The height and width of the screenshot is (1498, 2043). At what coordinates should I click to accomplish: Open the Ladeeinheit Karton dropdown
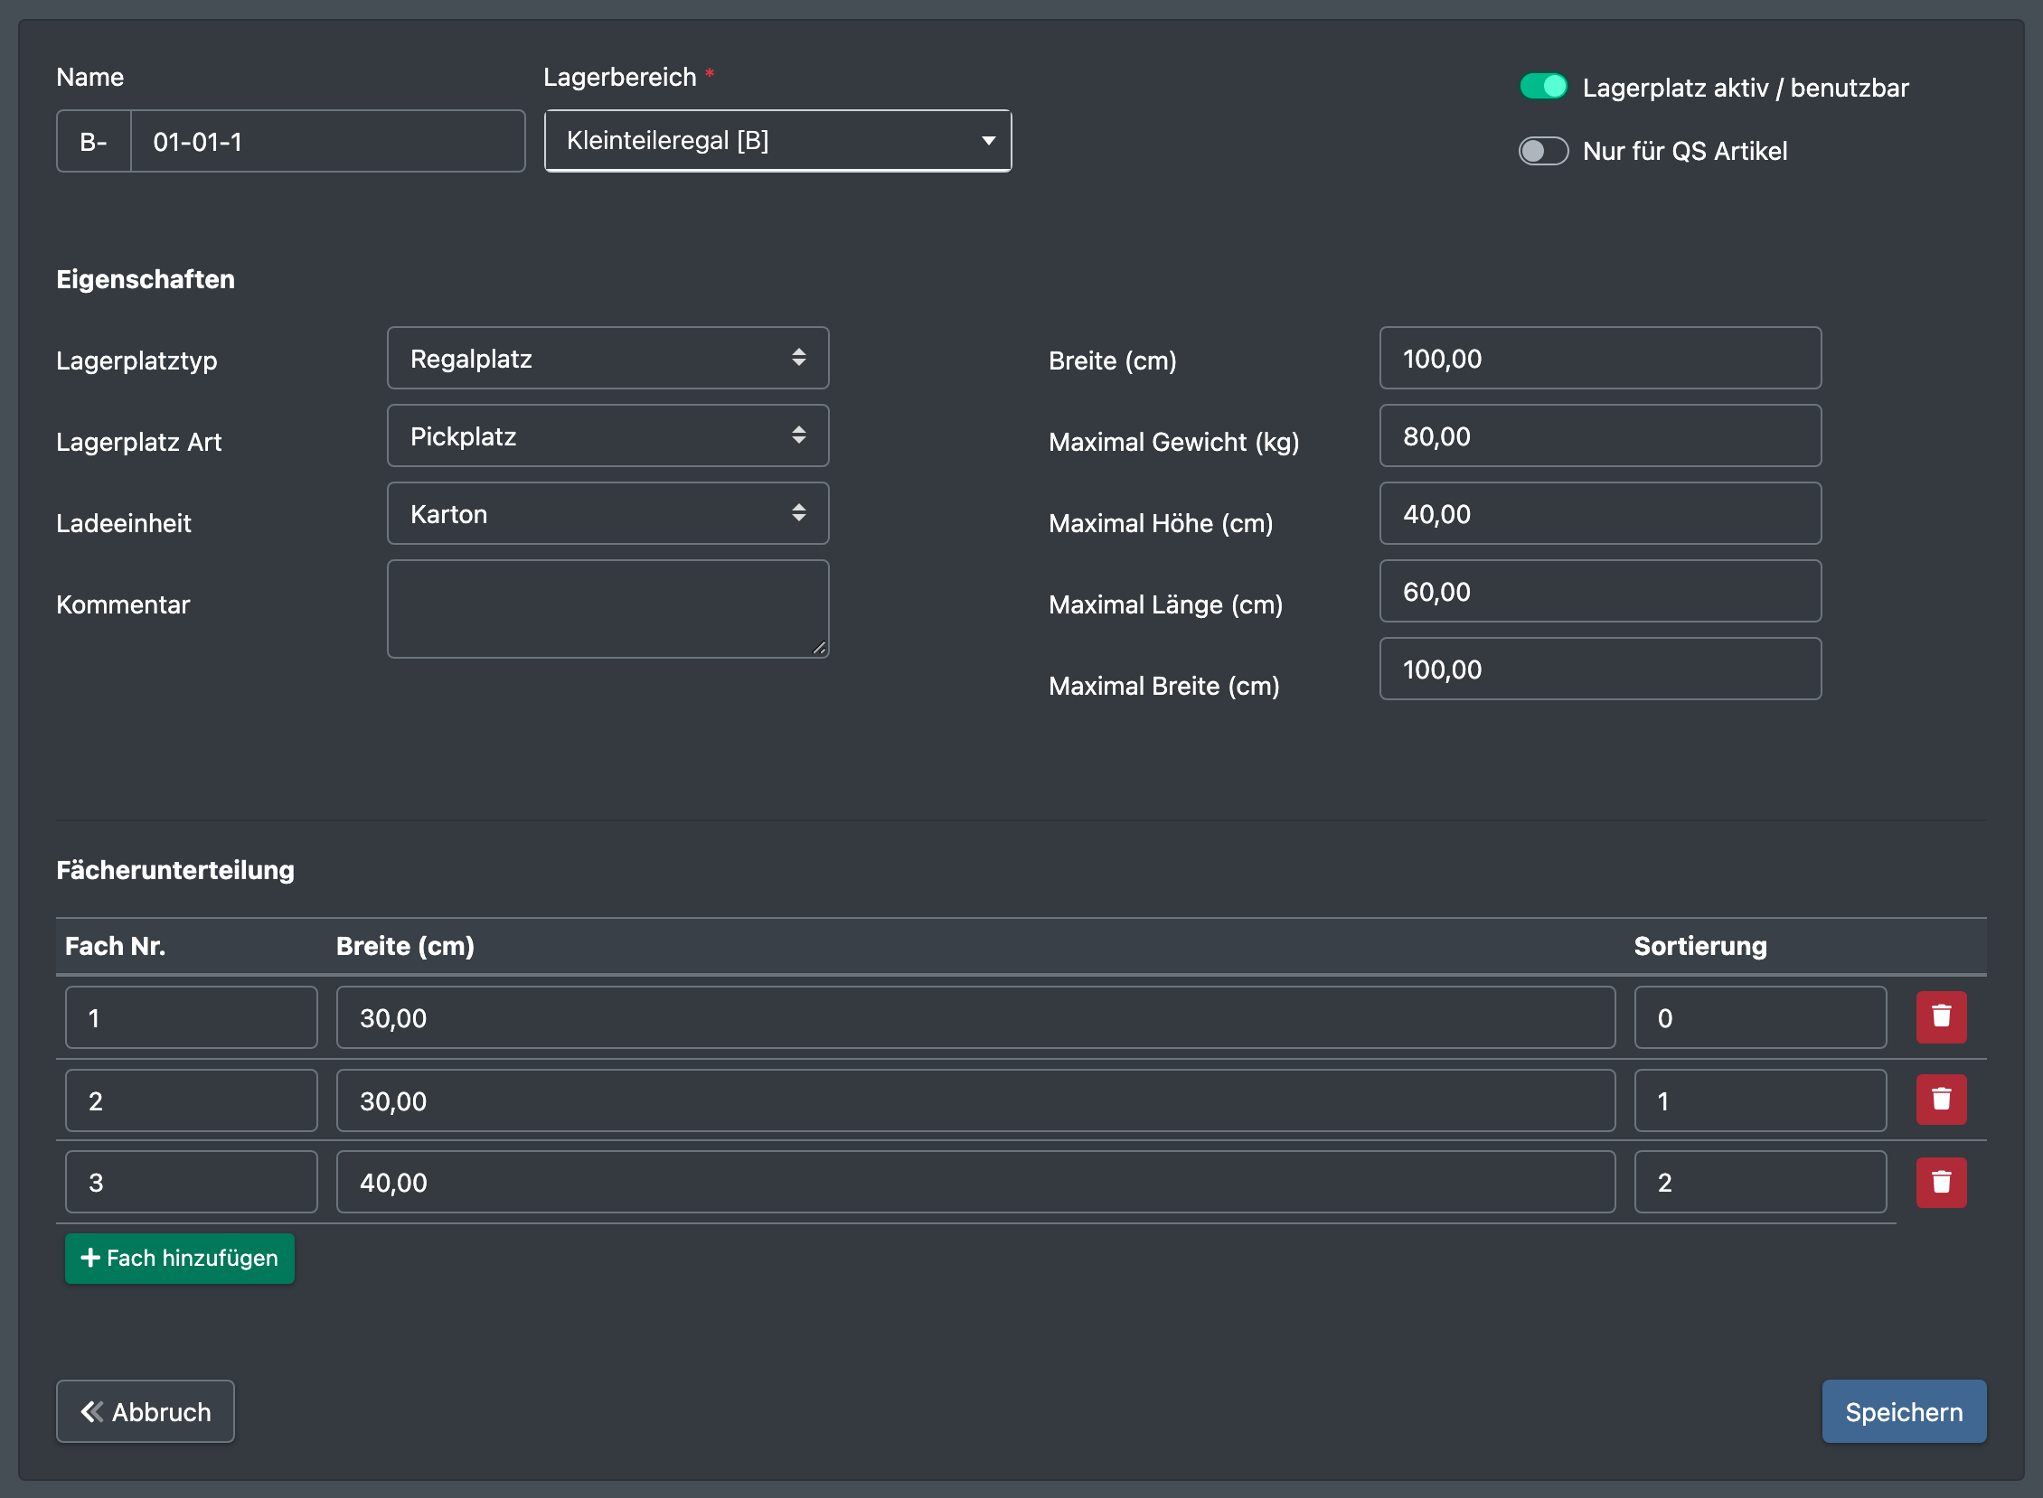click(x=607, y=514)
